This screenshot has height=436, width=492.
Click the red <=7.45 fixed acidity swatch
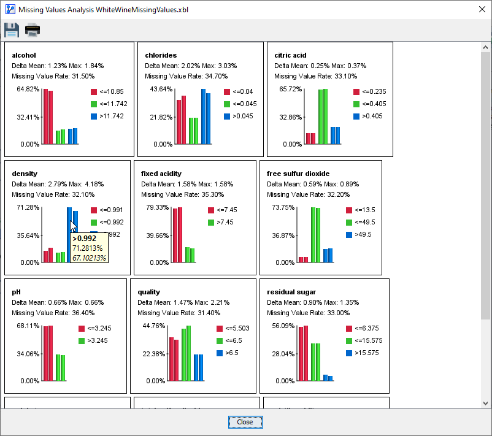(x=212, y=210)
